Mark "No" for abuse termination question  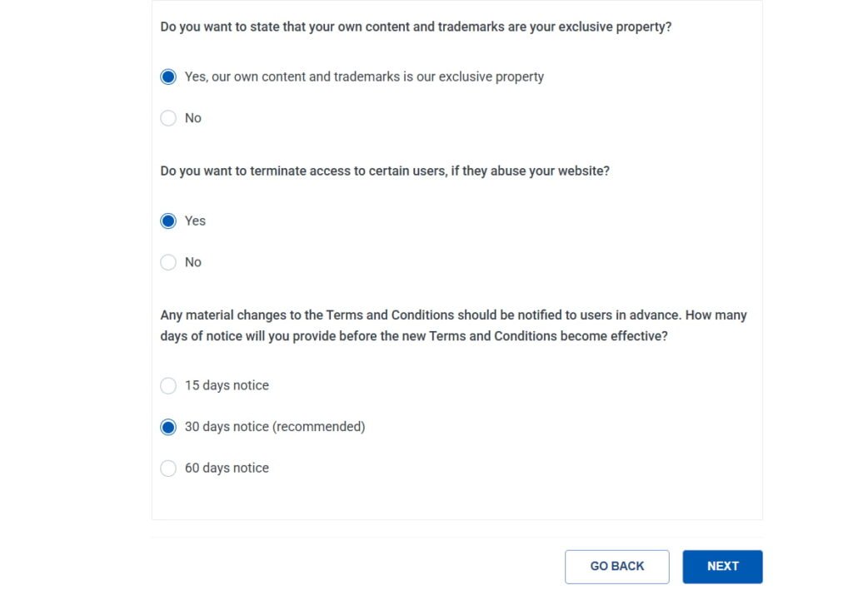tap(168, 262)
